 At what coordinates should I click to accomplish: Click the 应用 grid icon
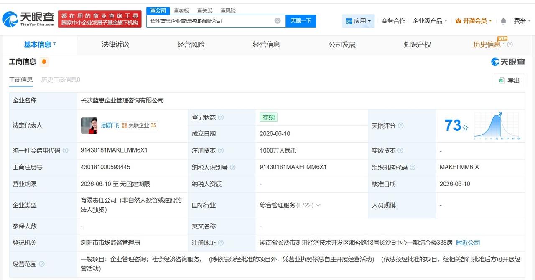tap(349, 21)
